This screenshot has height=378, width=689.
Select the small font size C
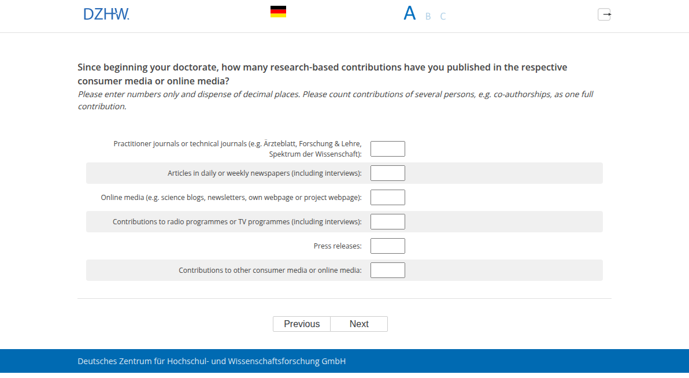tap(443, 16)
